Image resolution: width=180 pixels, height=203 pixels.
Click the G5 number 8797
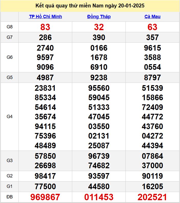coord(152,77)
